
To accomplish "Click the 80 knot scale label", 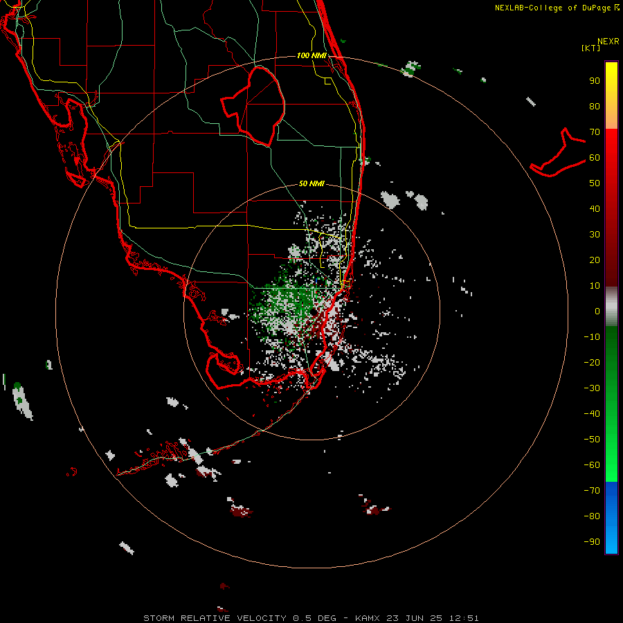I will point(595,107).
